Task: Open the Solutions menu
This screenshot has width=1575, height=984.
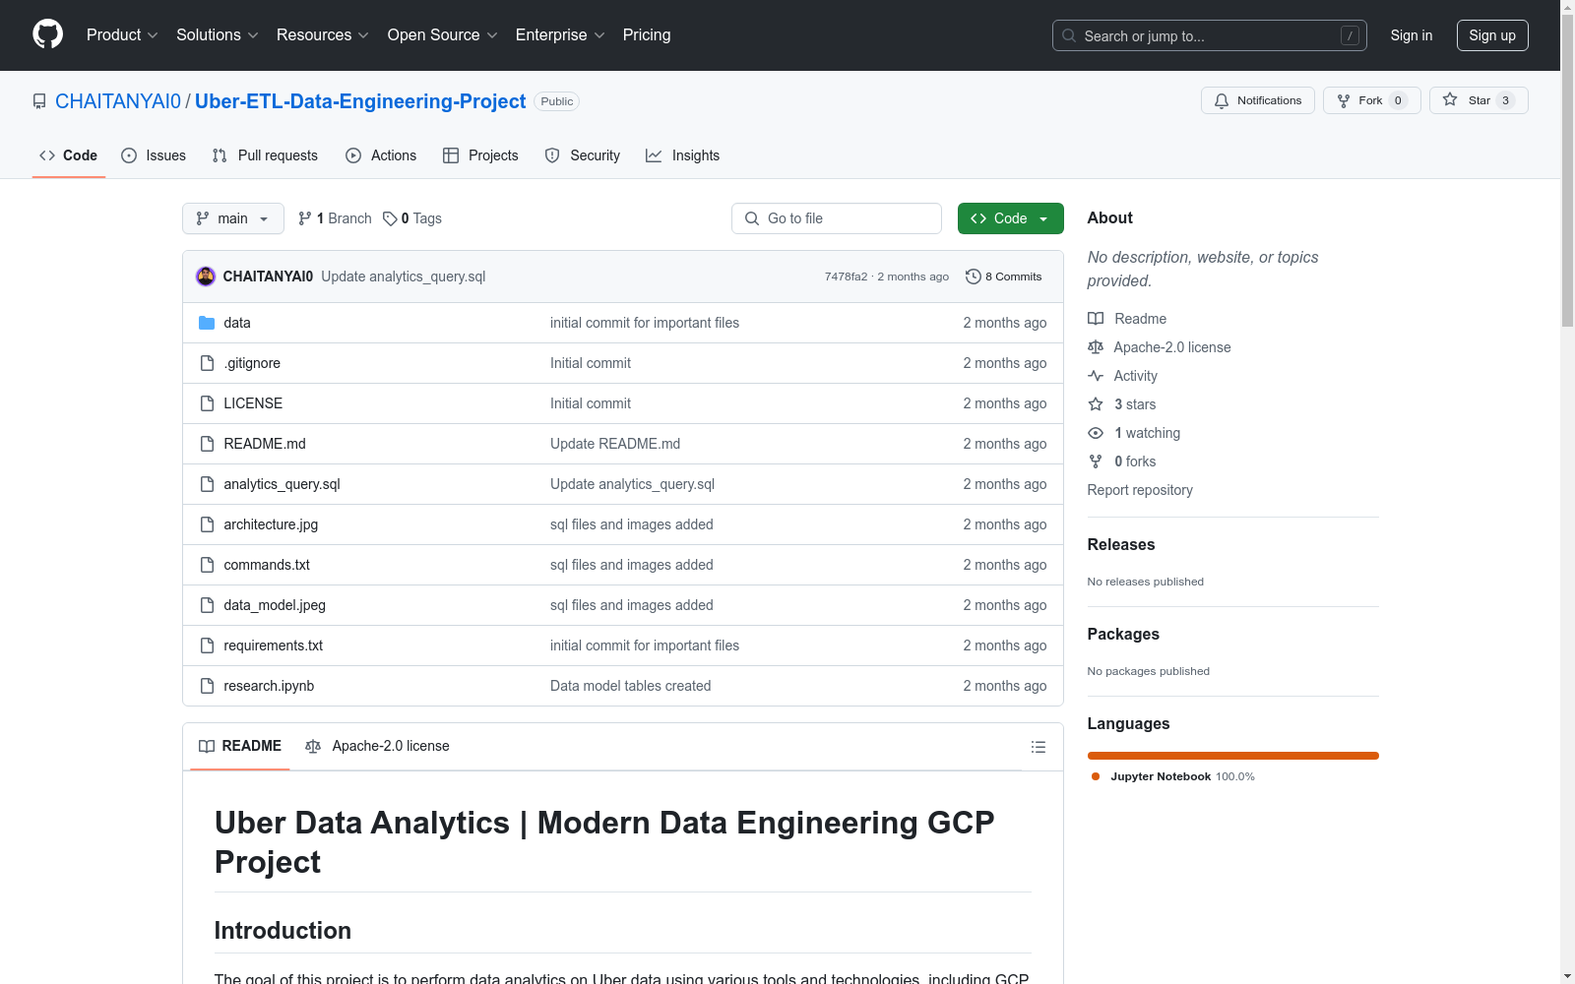Action: click(217, 35)
